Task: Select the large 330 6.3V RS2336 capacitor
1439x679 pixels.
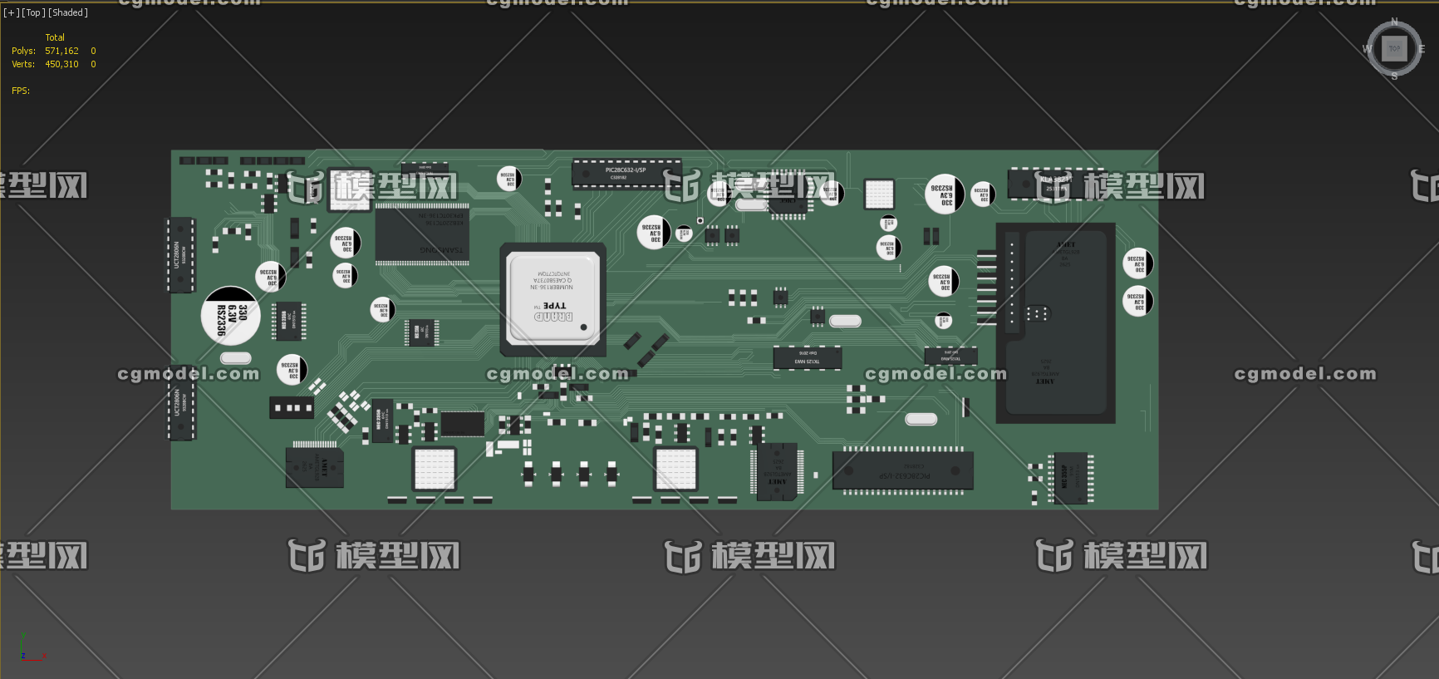Action: pos(230,316)
